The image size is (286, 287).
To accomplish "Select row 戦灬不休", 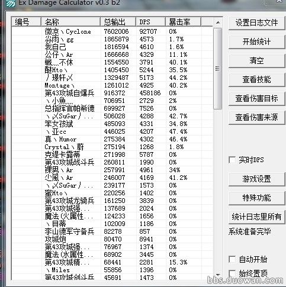I will (113, 62).
